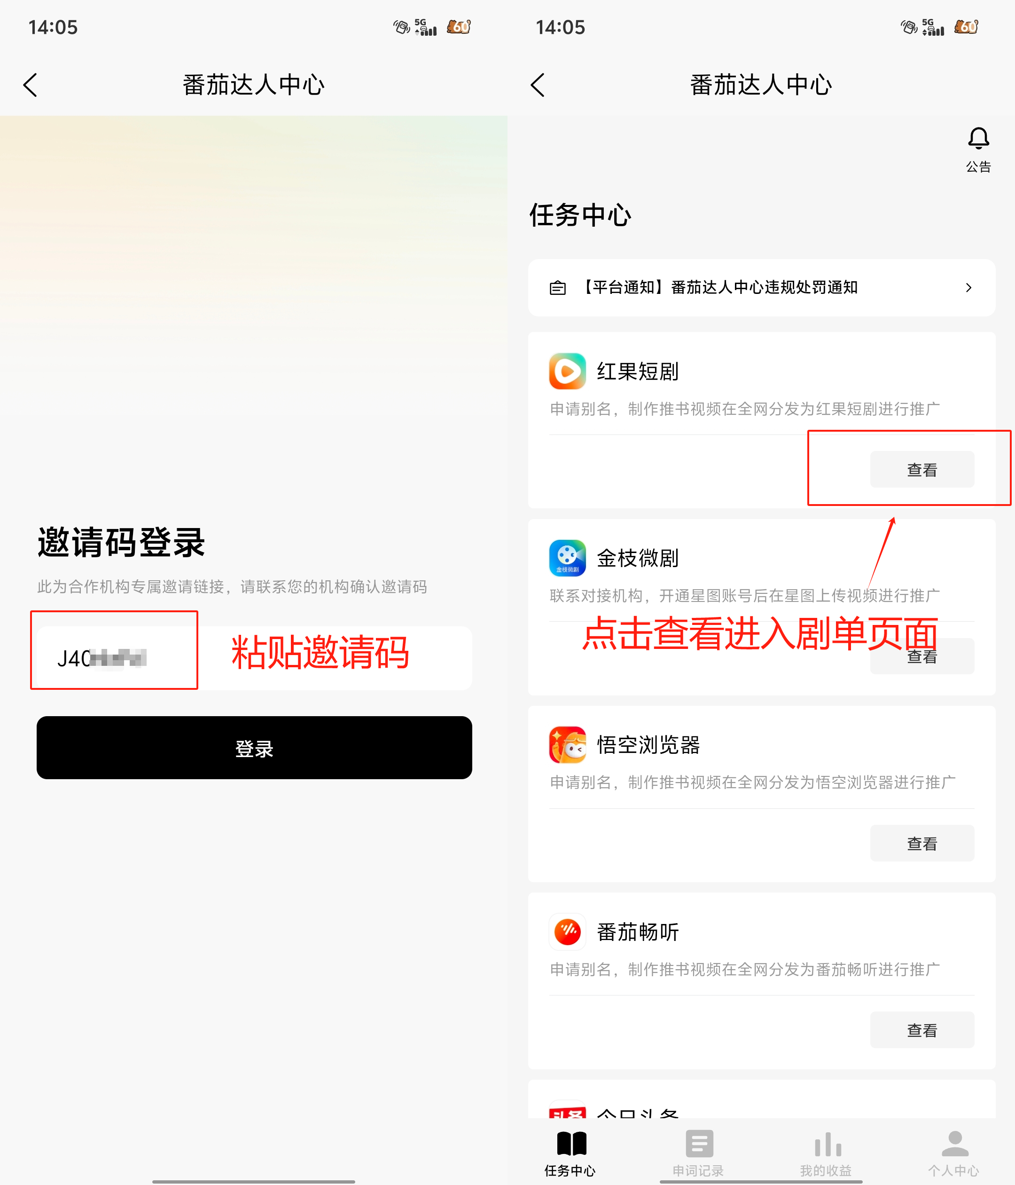Switch to the 任务中心 tab
This screenshot has width=1015, height=1185.
coord(570,1153)
